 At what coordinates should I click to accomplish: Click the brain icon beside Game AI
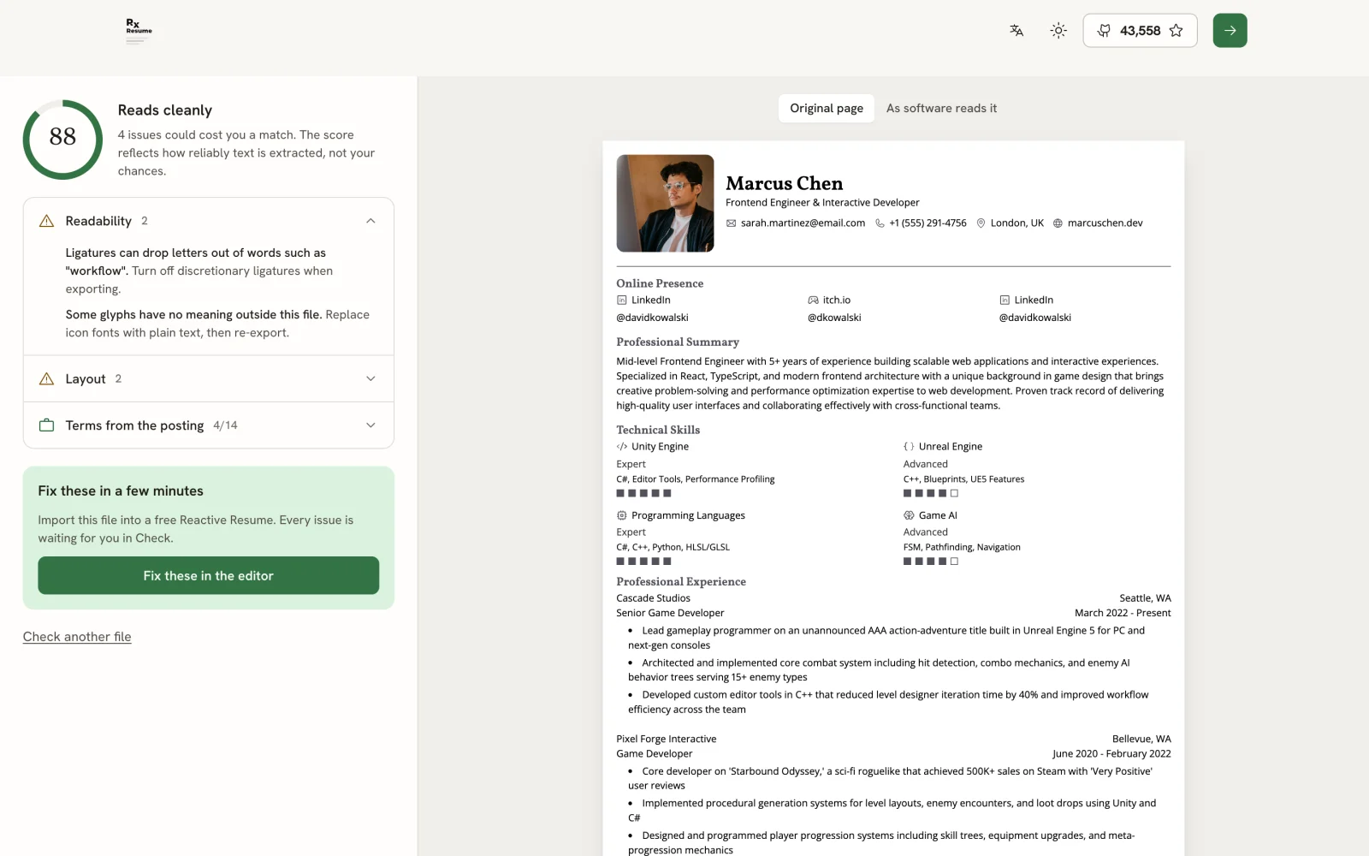point(909,515)
